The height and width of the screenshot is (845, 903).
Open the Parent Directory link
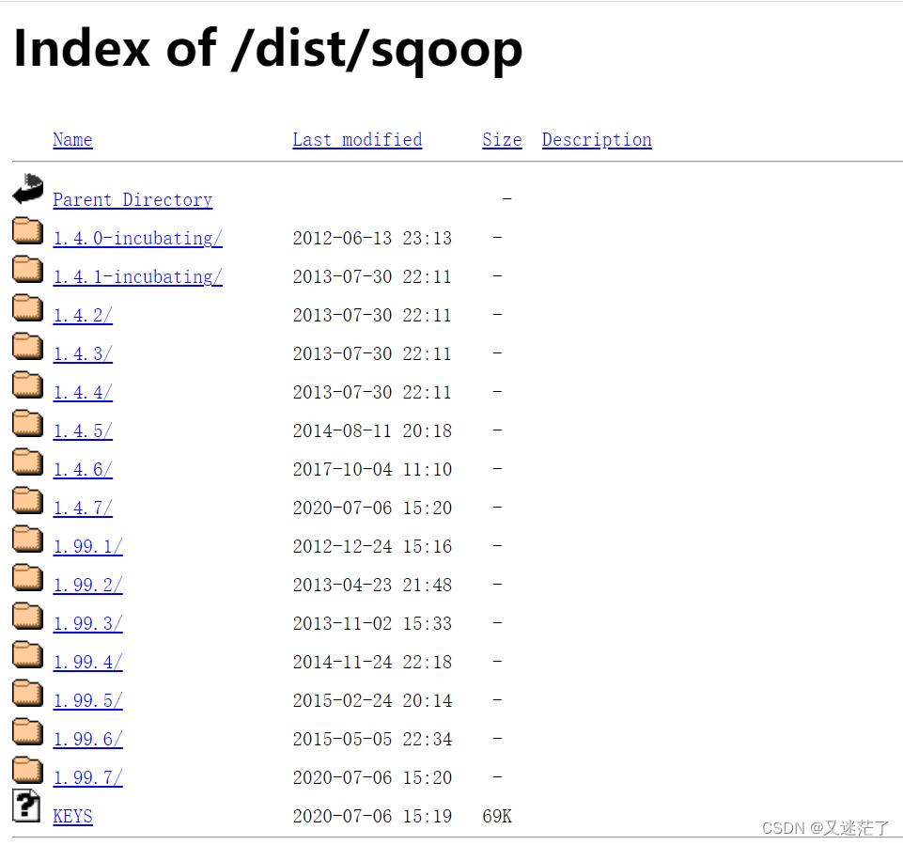132,199
